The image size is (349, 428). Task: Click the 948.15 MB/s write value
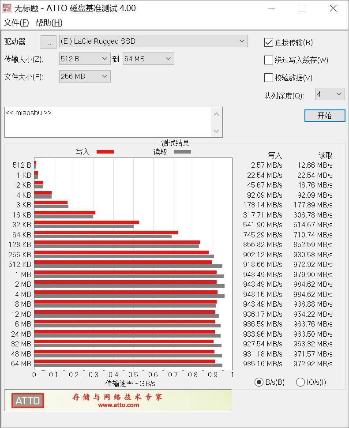(263, 294)
